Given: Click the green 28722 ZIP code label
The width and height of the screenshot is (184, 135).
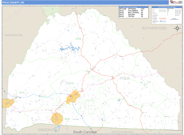Looking at the screenshot, I should click(x=71, y=83).
